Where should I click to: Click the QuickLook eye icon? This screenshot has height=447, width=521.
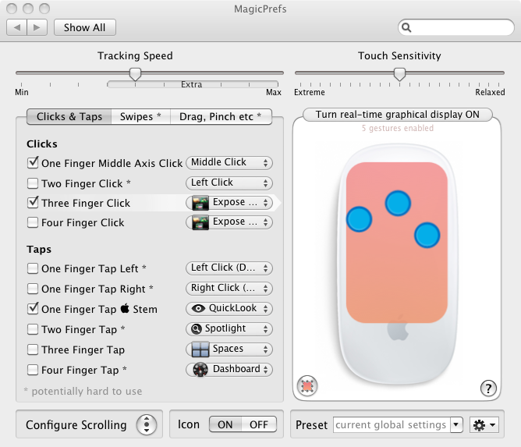198,309
